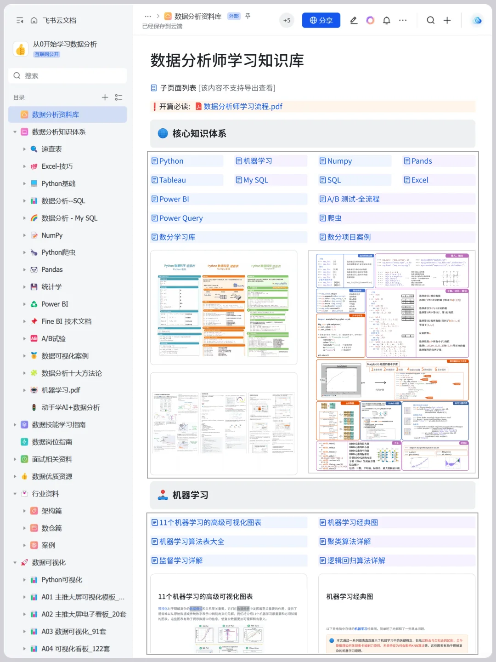Open the Pands subpage link
Screen dimensions: 496x662
point(422,161)
